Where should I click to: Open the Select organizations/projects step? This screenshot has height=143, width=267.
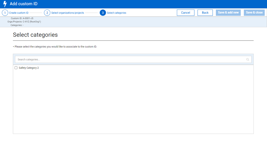(x=67, y=13)
